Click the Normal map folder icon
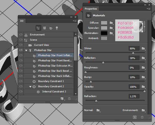The width and height of the screenshot is (155, 125). pos(98,110)
